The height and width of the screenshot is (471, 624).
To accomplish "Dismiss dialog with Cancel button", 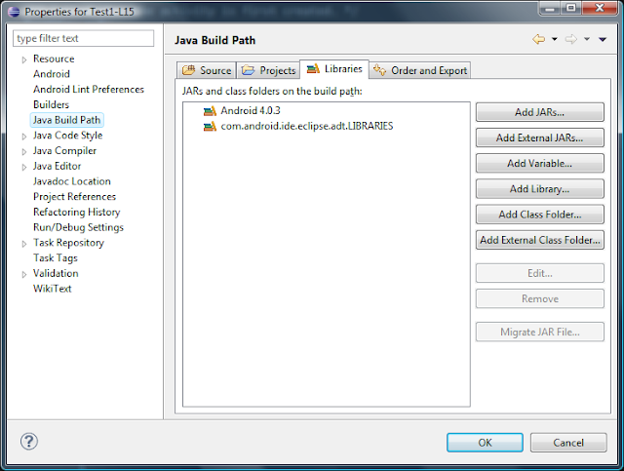I will pyautogui.click(x=568, y=443).
